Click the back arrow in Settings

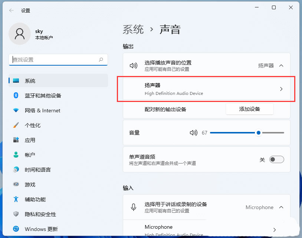tap(11, 10)
